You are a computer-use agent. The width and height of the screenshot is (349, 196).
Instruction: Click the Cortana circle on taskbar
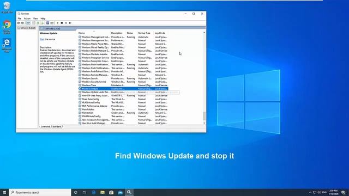pyautogui.click(x=75, y=192)
